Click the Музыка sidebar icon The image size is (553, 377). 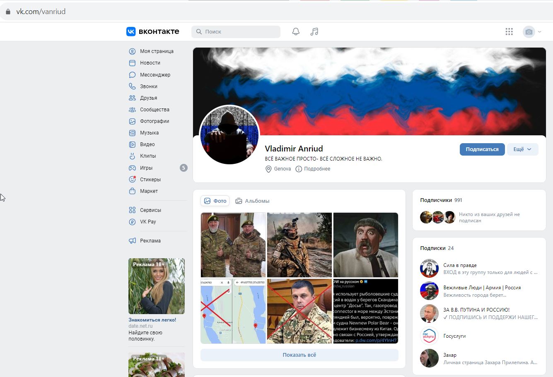[132, 133]
